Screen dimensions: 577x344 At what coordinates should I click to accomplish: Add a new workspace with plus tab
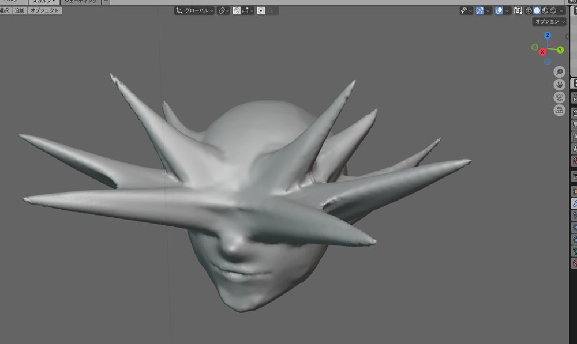105,2
